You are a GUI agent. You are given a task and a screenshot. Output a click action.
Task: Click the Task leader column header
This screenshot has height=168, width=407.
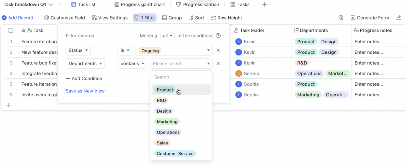click(262, 30)
